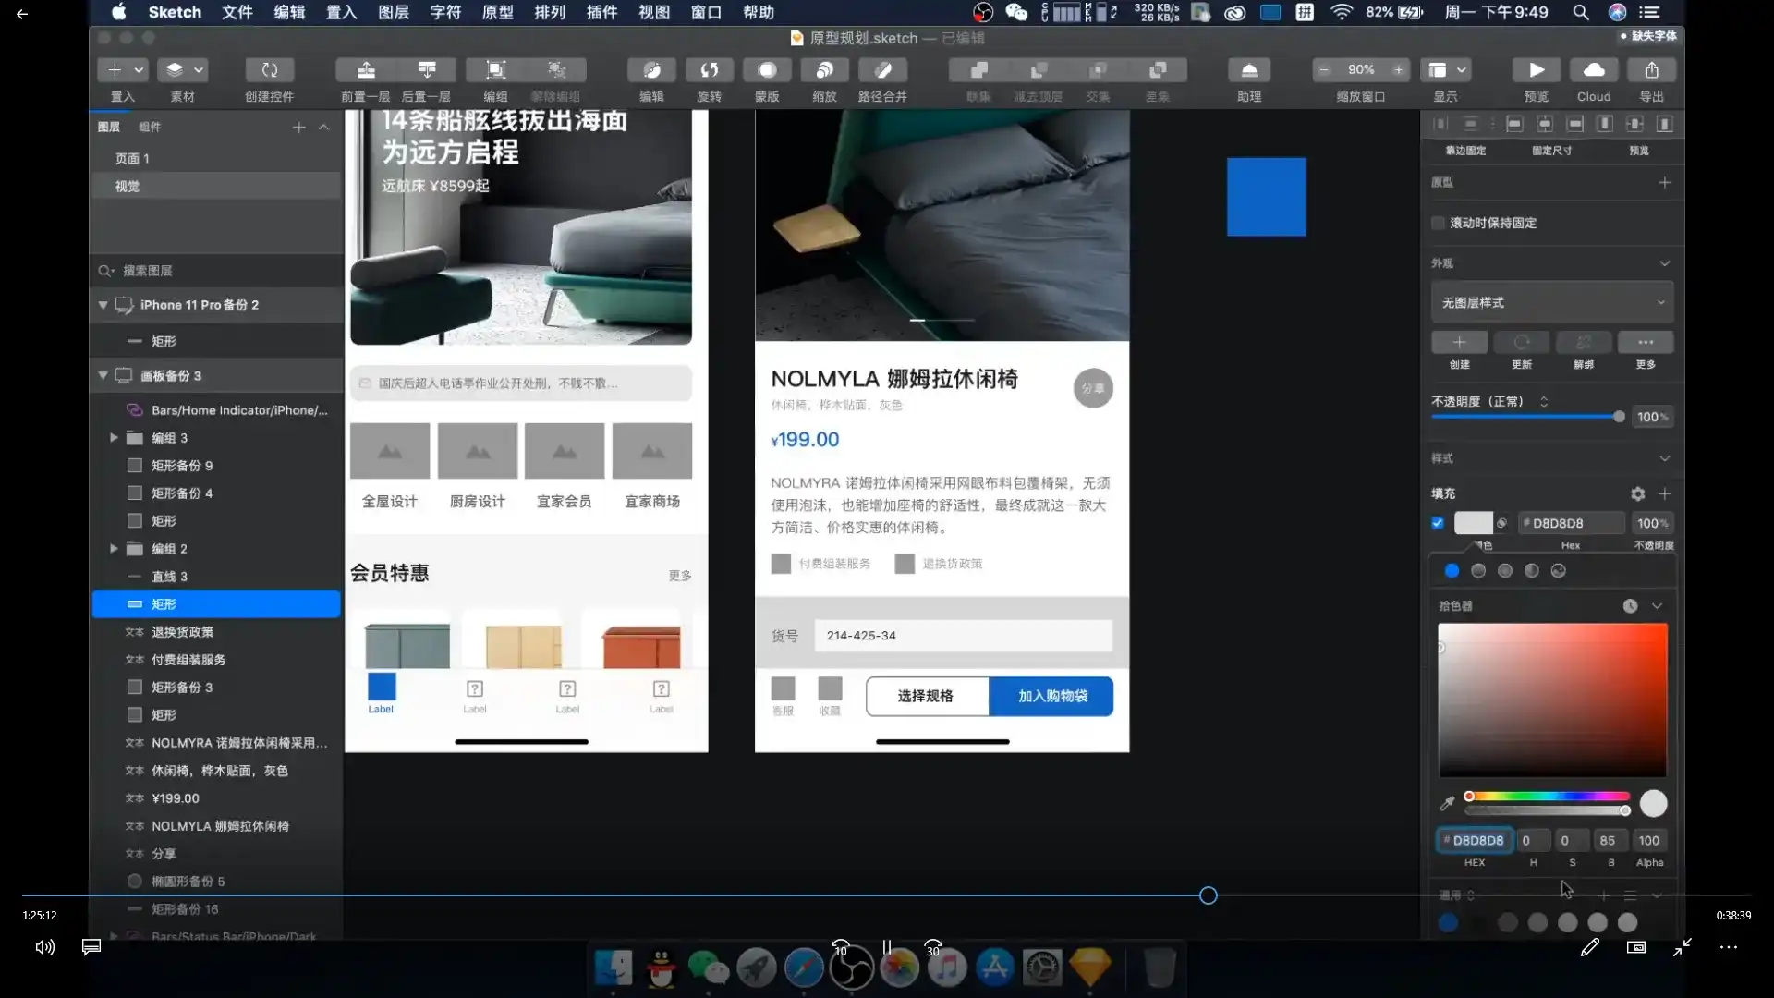Enable the 滚动时保持固定 checkbox
Viewport: 1774px width, 998px height.
pyautogui.click(x=1439, y=222)
